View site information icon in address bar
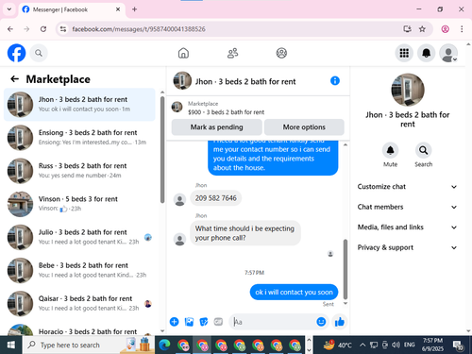The height and width of the screenshot is (354, 472). click(x=63, y=29)
